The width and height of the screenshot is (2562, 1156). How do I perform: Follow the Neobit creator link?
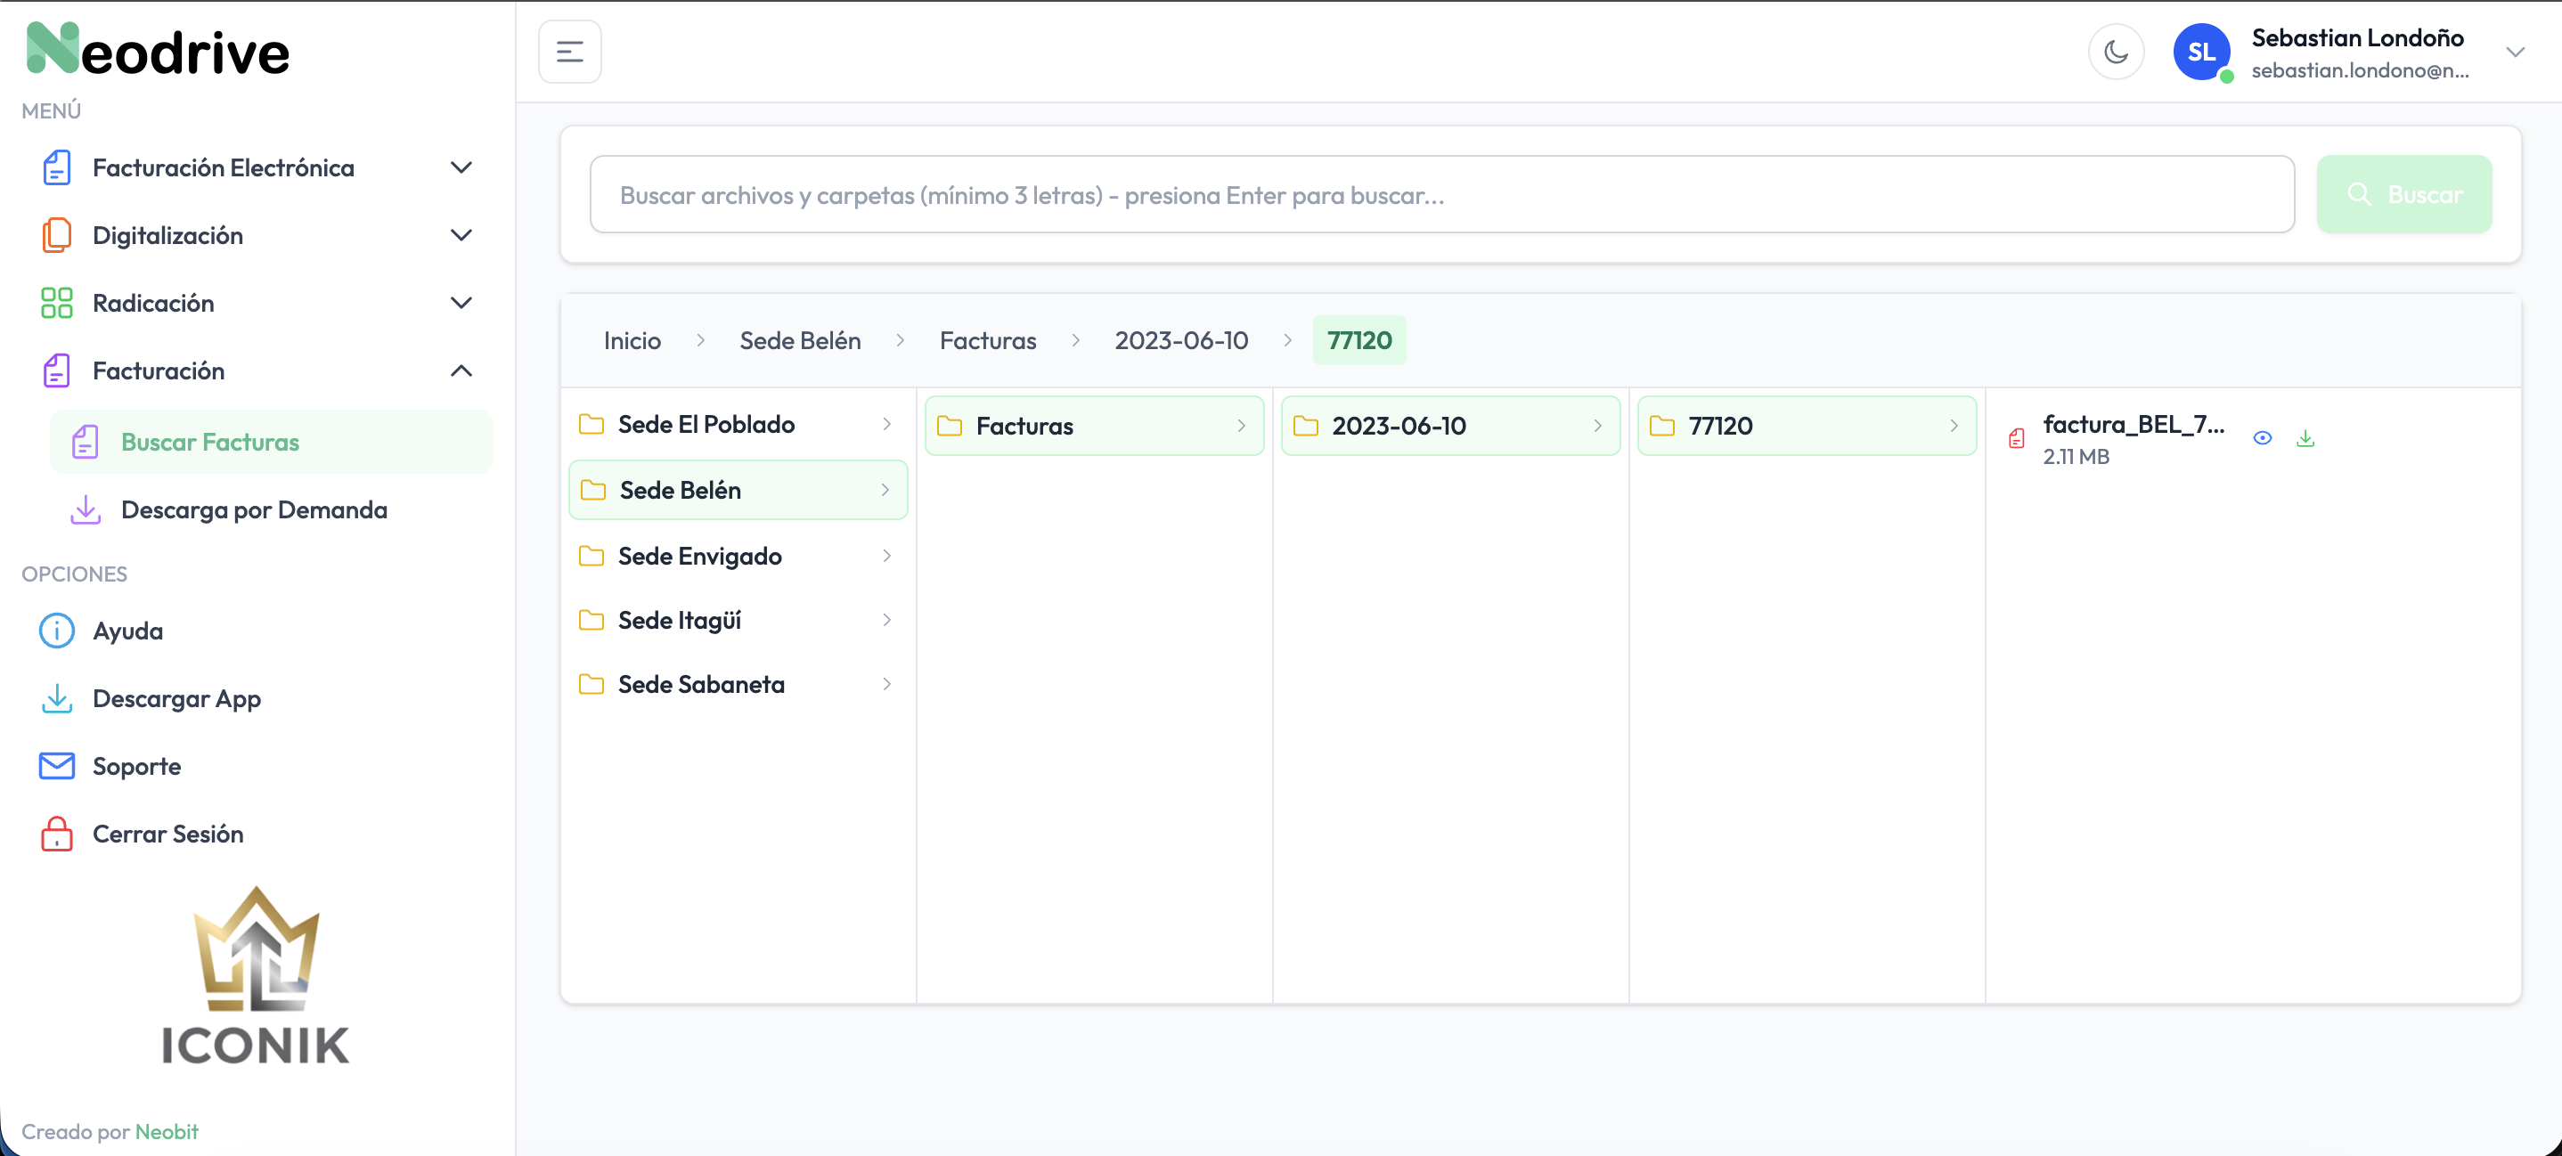point(166,1131)
